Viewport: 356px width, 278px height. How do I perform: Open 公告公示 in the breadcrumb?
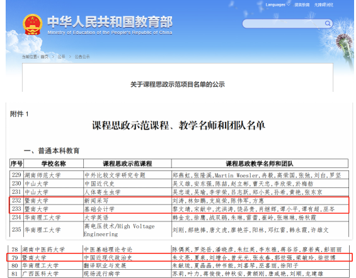click(82, 57)
